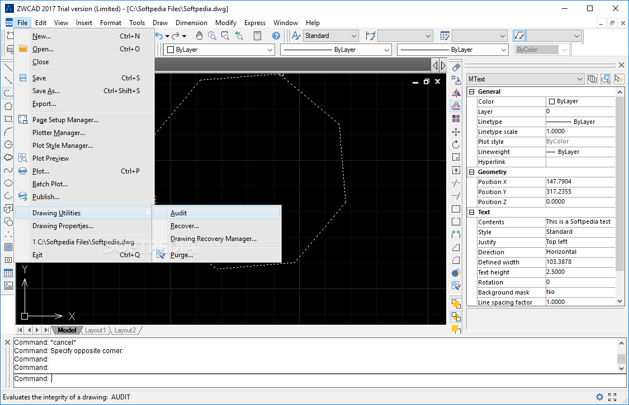Toggle the full screen icon in status bar
629x405 pixels.
pyautogui.click(x=612, y=397)
